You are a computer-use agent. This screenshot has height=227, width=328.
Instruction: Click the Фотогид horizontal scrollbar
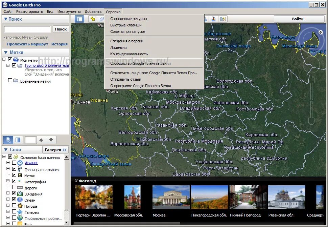[x=127, y=223]
